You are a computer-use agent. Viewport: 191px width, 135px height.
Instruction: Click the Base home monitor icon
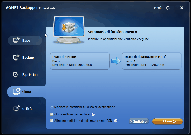coord(16,40)
